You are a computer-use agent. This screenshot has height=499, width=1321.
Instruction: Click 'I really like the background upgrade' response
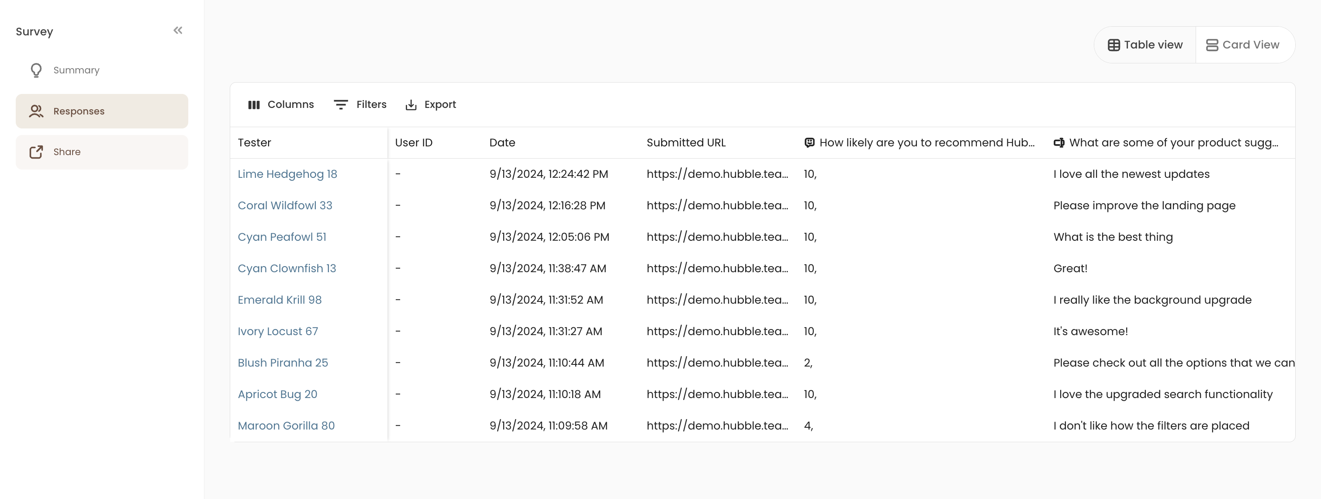(x=1152, y=299)
